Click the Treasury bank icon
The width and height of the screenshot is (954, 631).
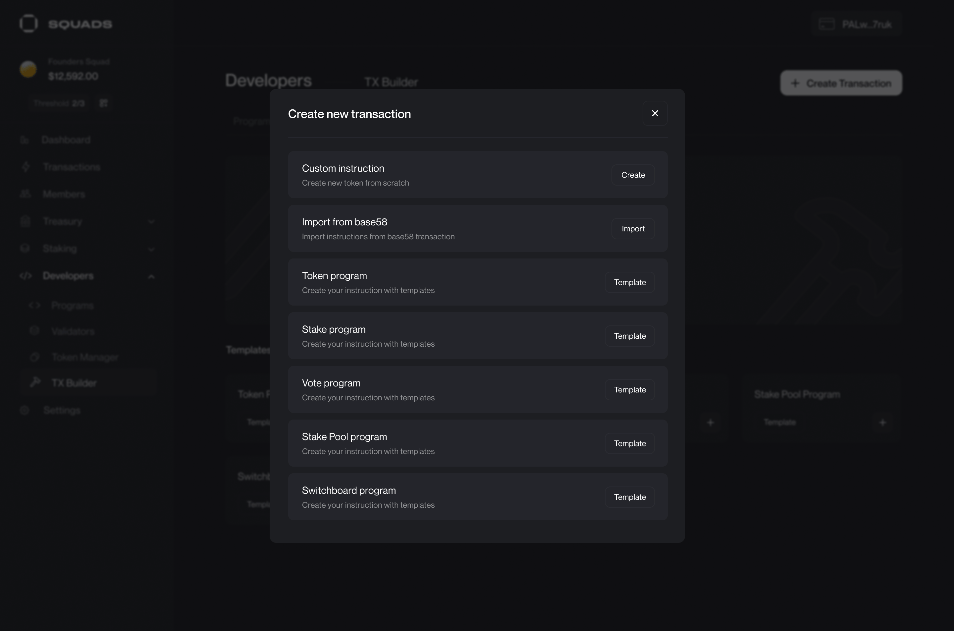click(x=25, y=221)
